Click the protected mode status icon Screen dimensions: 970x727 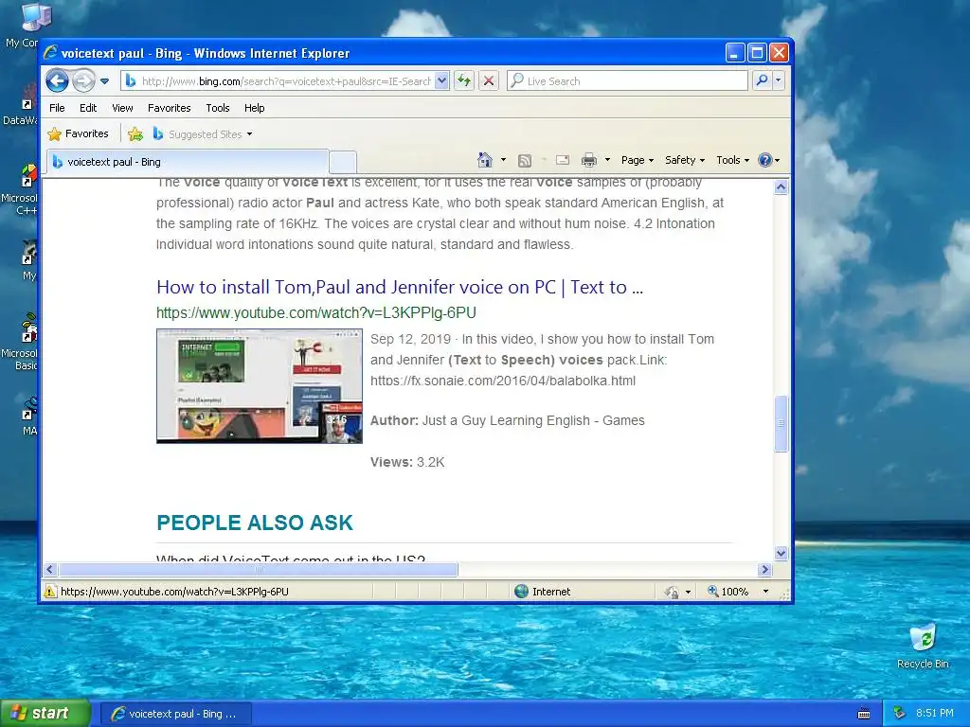672,593
